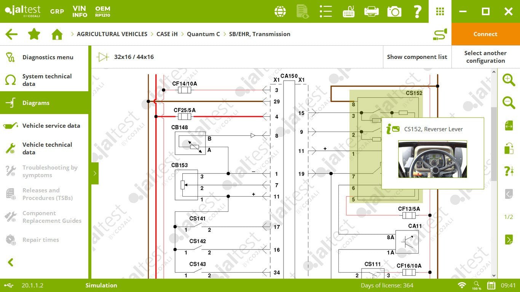
Task: Advance to diagram page 2 with next arrow
Action: 509,240
